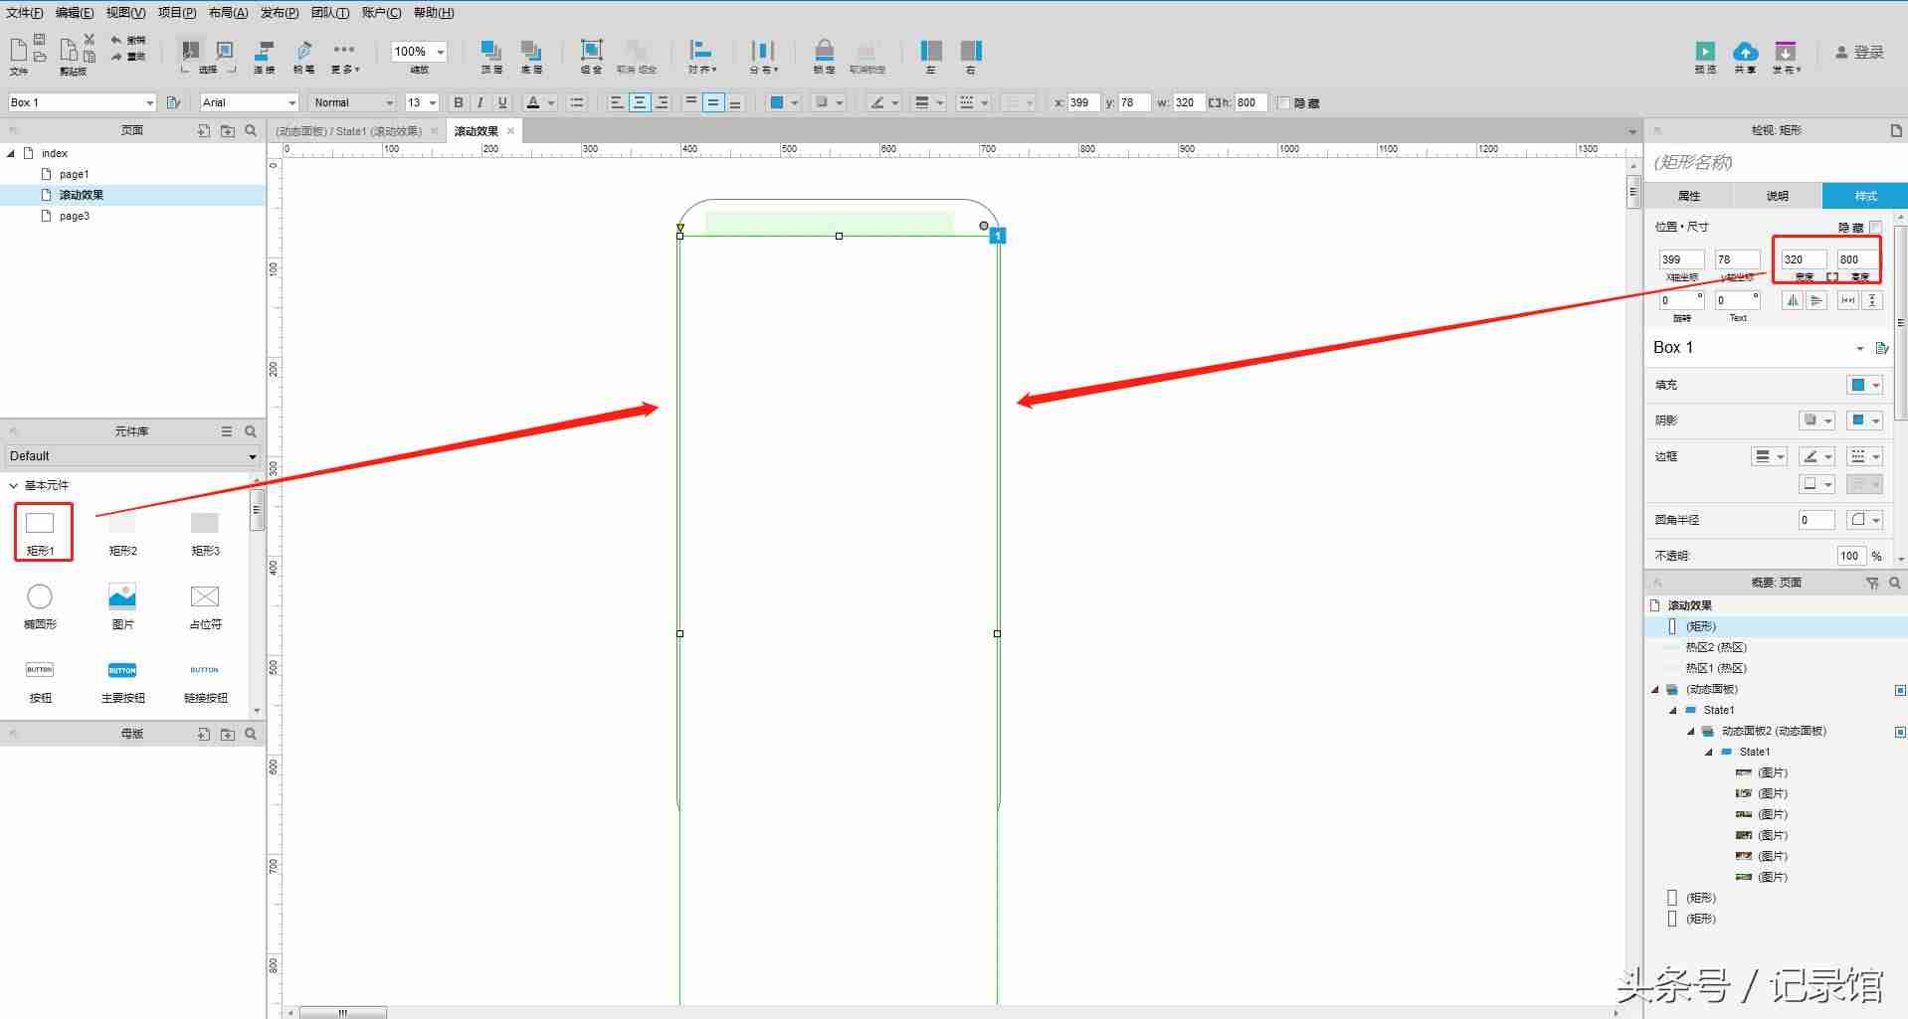
Task: Toggle bold text formatting
Action: 458,102
